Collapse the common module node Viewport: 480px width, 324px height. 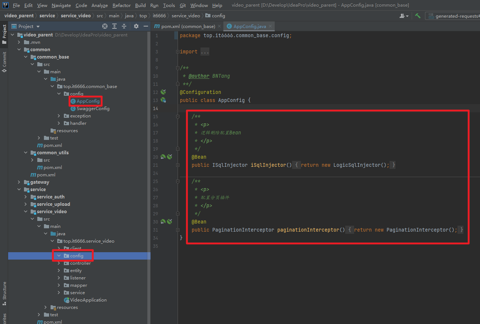click(19, 50)
